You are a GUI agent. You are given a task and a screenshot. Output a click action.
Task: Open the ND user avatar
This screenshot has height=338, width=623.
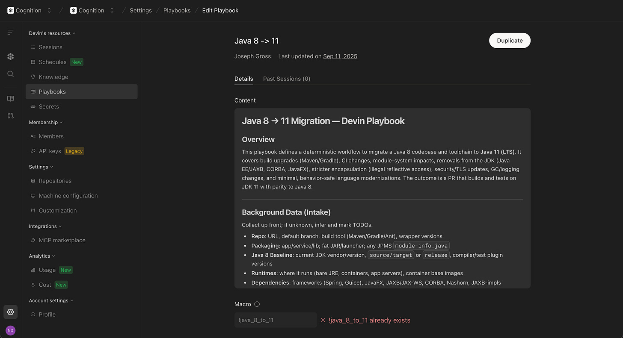pos(11,330)
